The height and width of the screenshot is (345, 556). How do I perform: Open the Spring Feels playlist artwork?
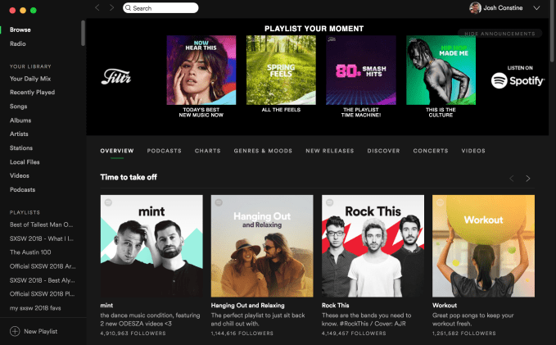point(281,70)
